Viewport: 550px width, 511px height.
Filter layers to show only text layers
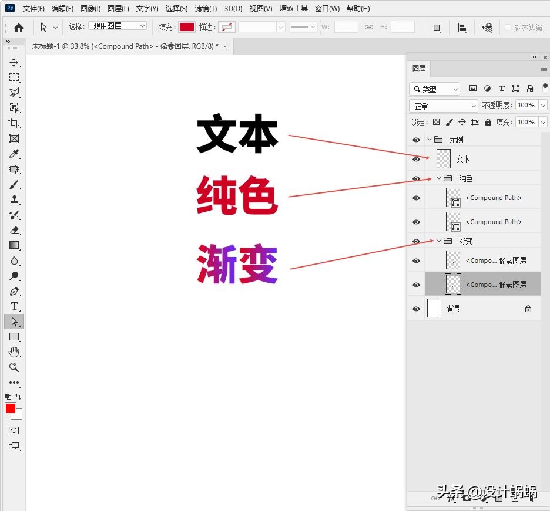pyautogui.click(x=501, y=89)
